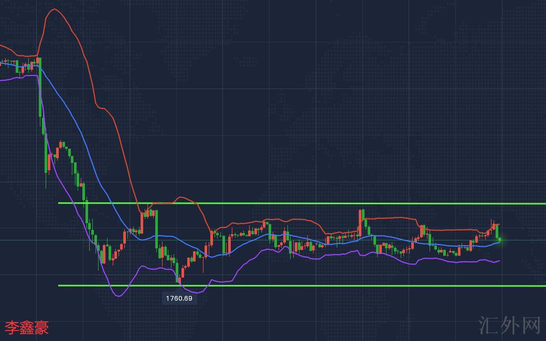546x341 pixels.
Task: Select the upper green horizontal resistance line
Action: [x=315, y=203]
